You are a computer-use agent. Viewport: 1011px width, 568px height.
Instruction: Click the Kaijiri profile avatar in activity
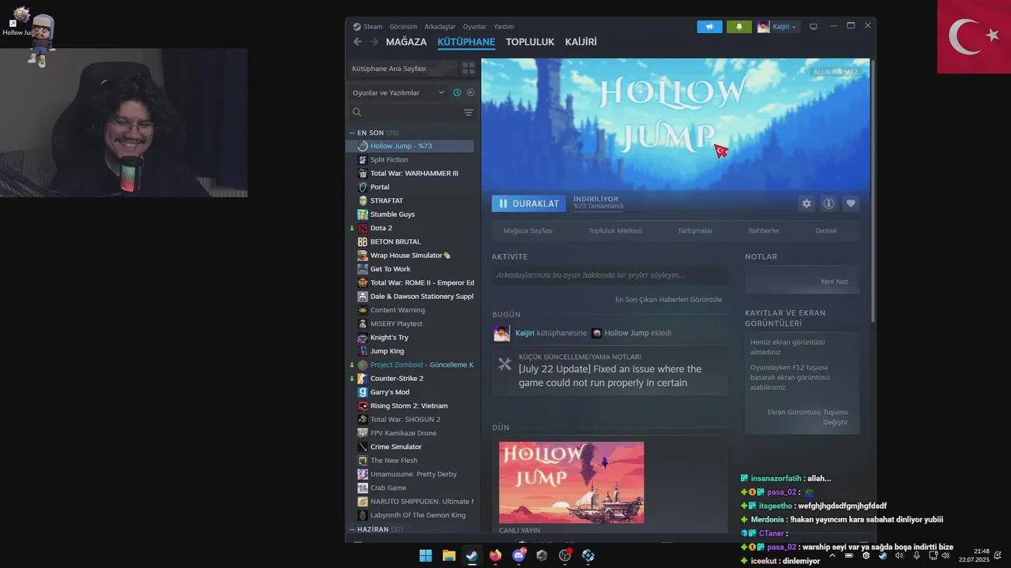(502, 333)
